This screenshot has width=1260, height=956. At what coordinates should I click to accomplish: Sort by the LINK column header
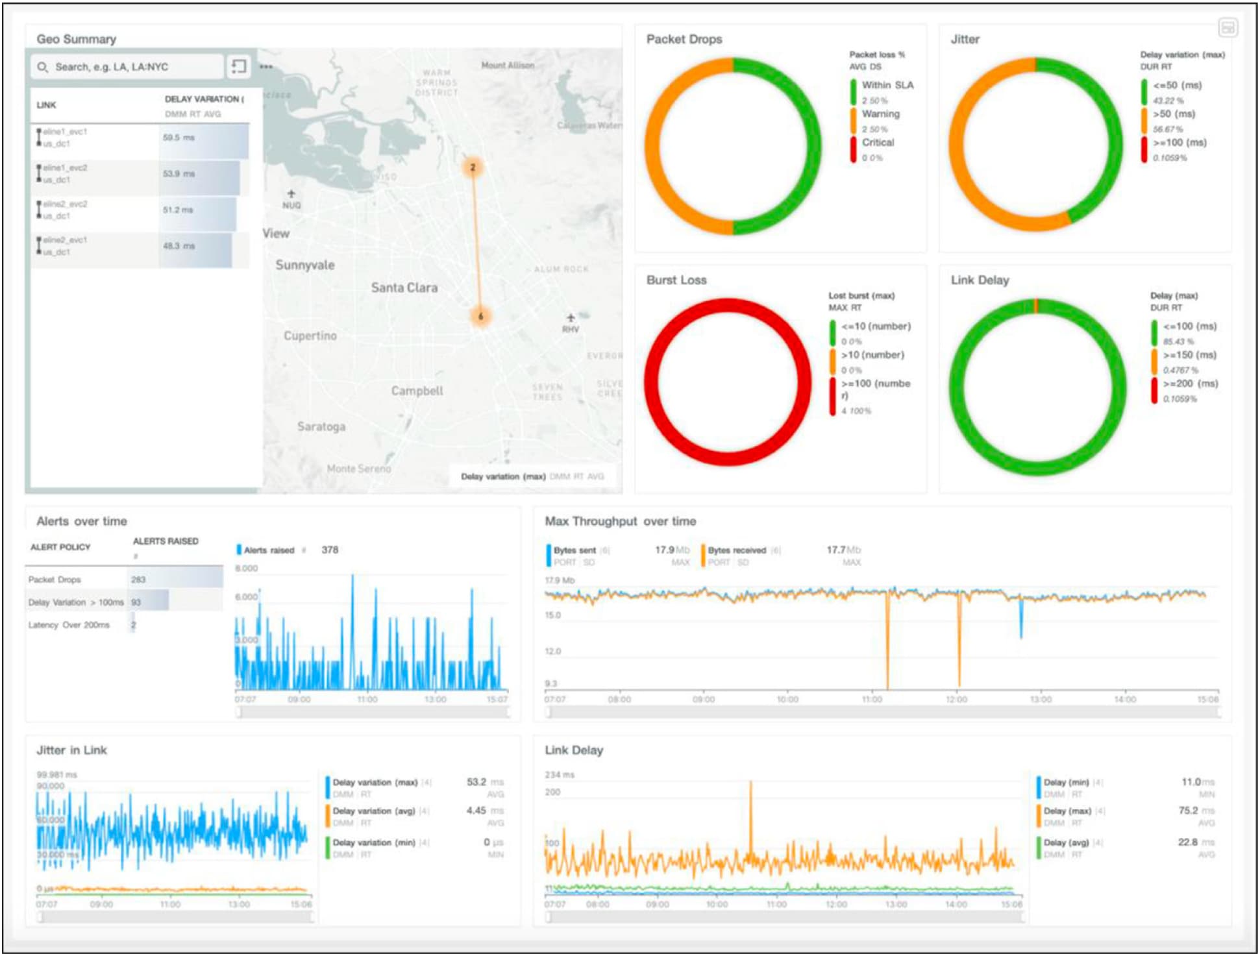(47, 105)
